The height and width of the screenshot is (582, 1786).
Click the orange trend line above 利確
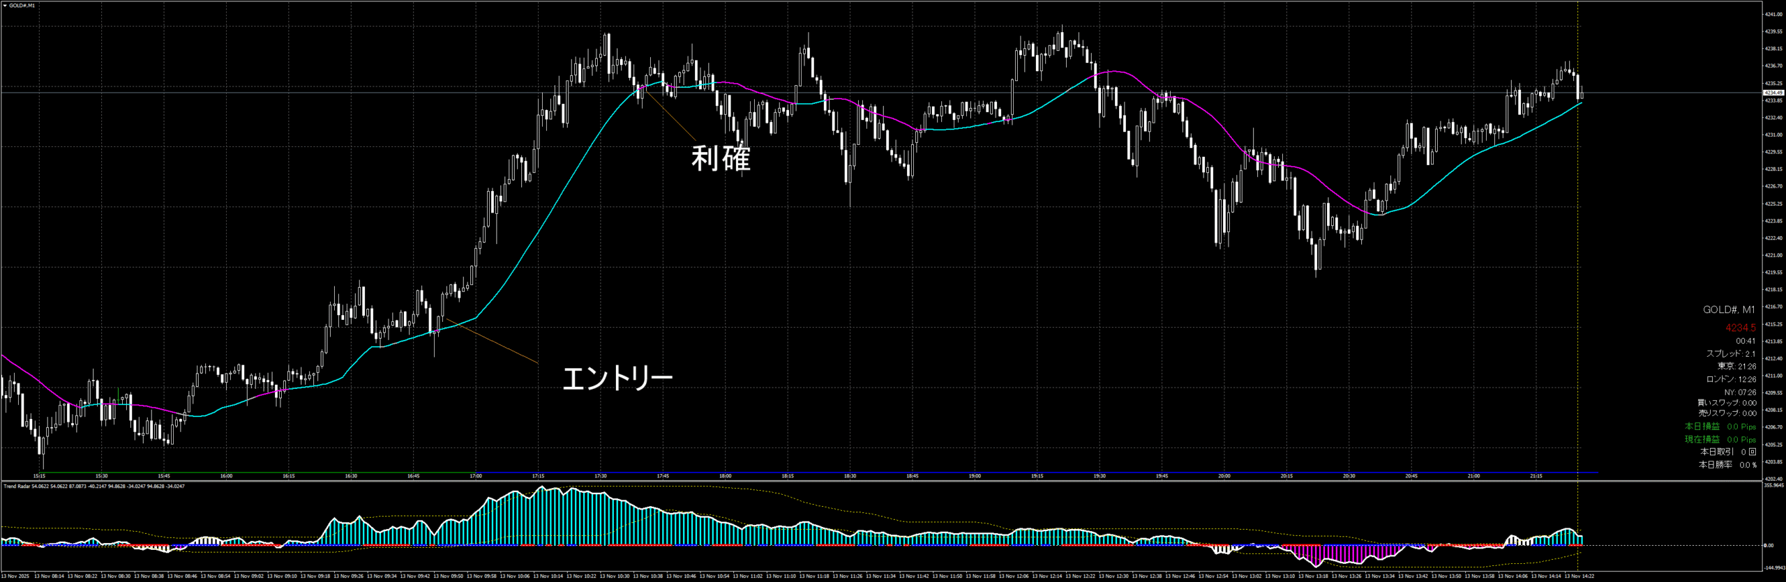coord(670,114)
